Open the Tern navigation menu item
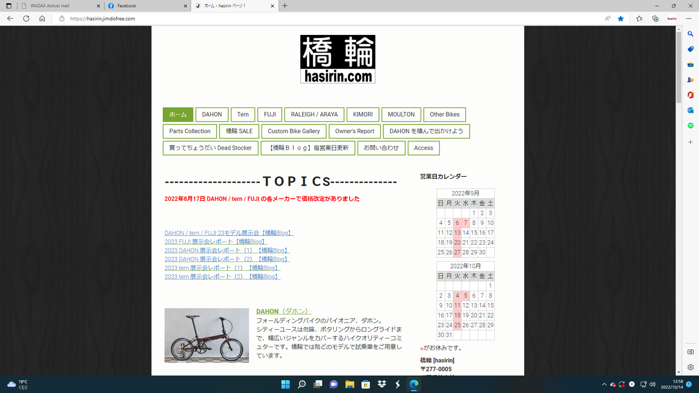 (243, 115)
